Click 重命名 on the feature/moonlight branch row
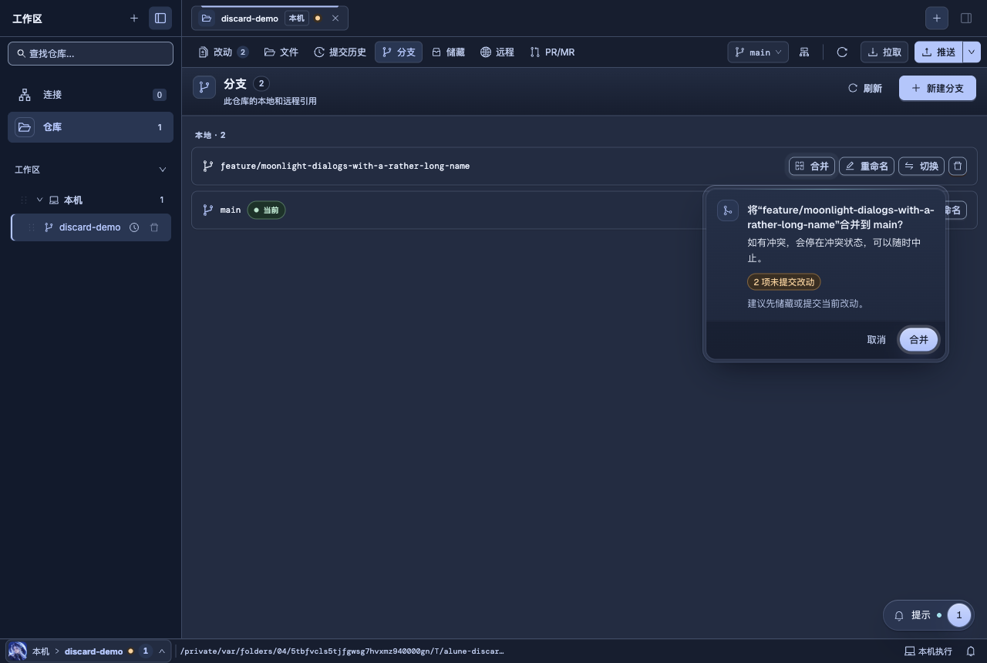This screenshot has width=987, height=663. coord(867,166)
